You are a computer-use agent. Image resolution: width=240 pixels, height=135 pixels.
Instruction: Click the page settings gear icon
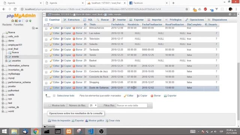(230, 14)
